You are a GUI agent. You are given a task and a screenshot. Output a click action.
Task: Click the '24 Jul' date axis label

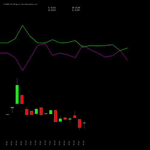click(74, 143)
